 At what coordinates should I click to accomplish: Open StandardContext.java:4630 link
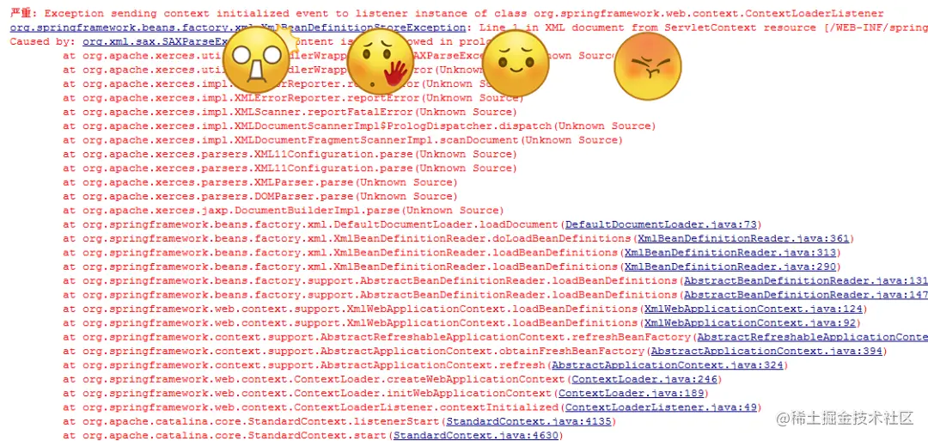click(476, 436)
